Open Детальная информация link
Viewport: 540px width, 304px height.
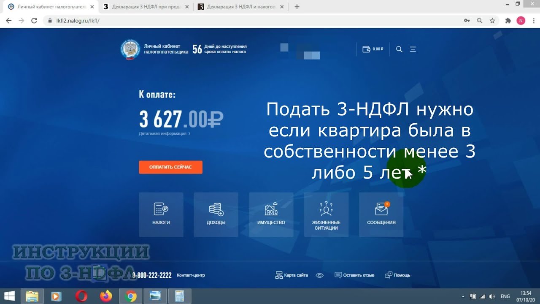[x=164, y=134]
